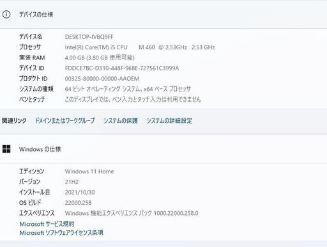327x247 pixels.
Task: Click the デバイス名 label
Action: click(x=31, y=36)
